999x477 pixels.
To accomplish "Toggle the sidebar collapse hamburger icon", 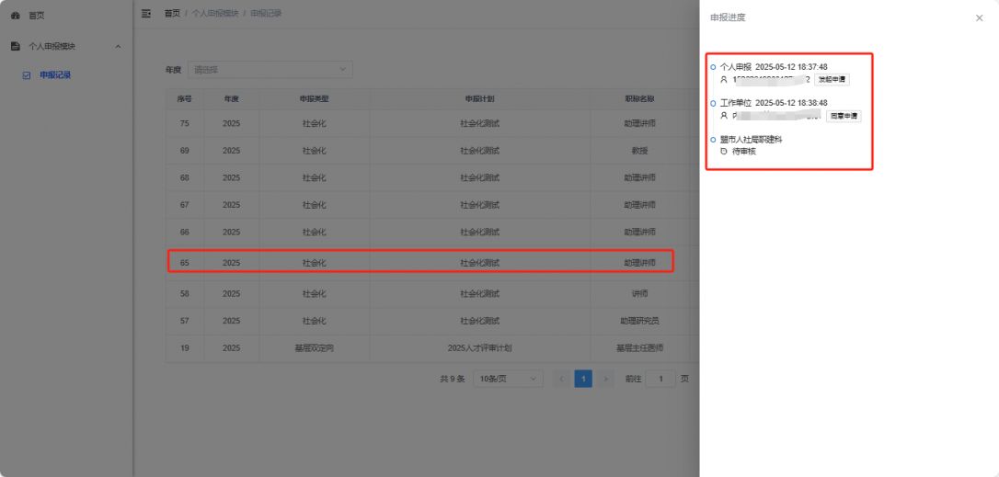I will [x=146, y=13].
